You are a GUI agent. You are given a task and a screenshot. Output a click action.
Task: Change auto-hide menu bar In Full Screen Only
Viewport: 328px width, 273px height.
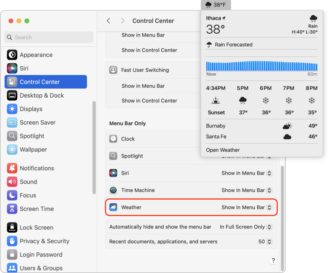coord(246,227)
